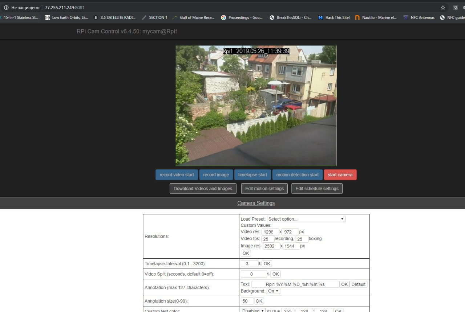The image size is (465, 312).
Task: Click the site security info icon
Action: coord(6,8)
